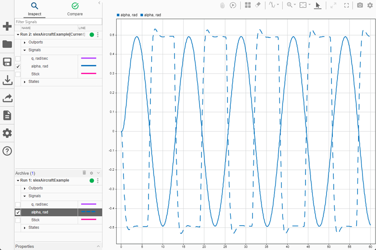Click the plus icon in left sidebar
The image size is (376, 250).
point(7,26)
